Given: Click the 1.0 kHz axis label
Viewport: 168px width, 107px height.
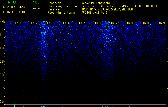Looking at the screenshot, I should pyautogui.click(x=2, y=48).
